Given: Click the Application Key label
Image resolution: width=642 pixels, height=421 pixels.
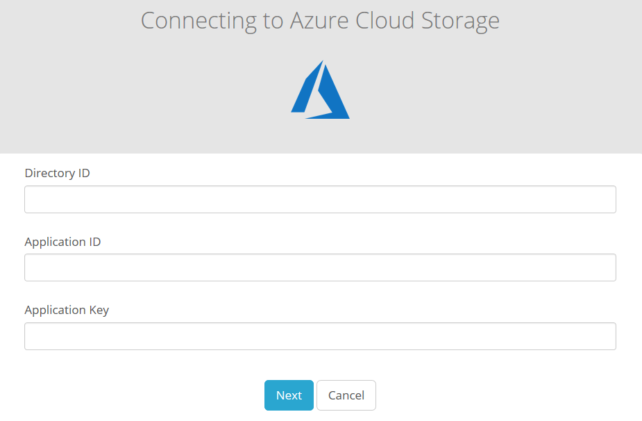Looking at the screenshot, I should (x=67, y=310).
